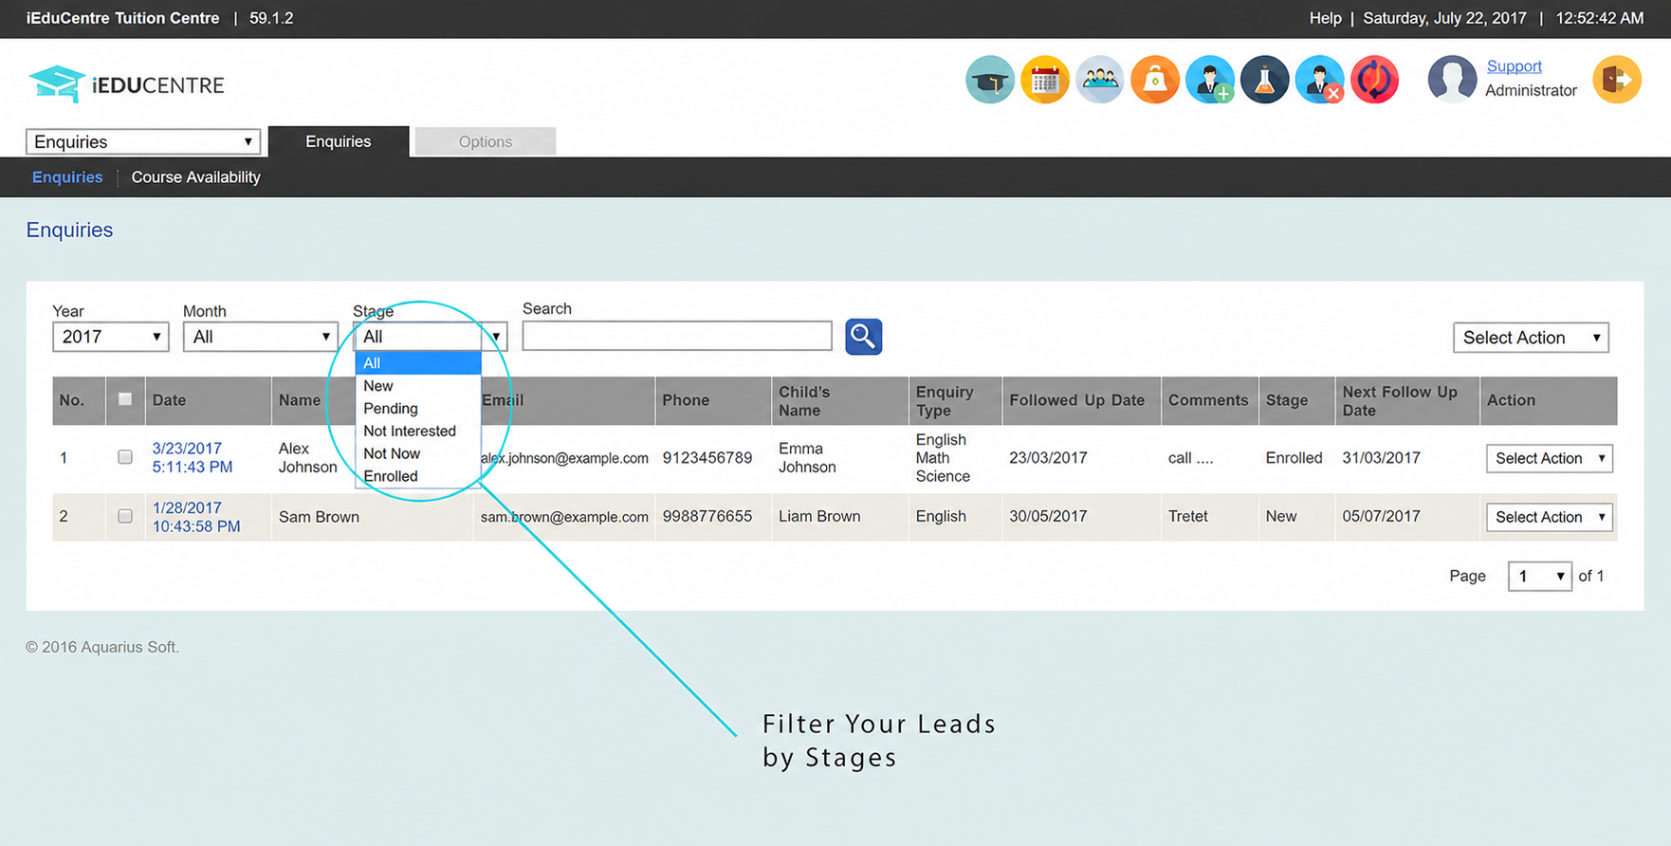Choose Pending in the Stage list
Viewport: 1671px width, 846px height.
coord(418,409)
